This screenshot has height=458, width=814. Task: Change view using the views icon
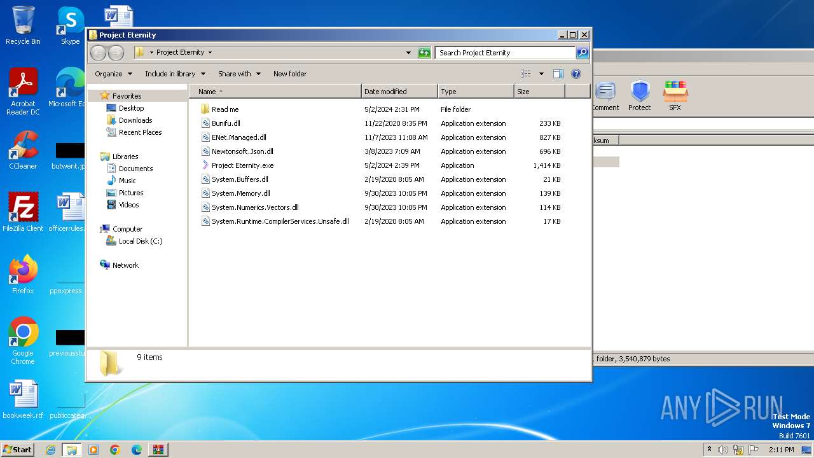tap(526, 74)
